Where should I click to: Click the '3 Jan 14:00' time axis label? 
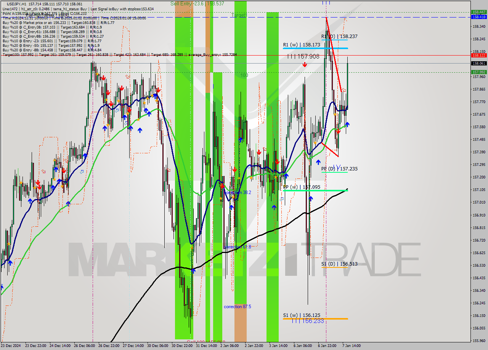[x=278, y=346]
